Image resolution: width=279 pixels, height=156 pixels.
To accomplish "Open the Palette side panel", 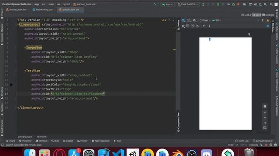I will pos(178,25).
